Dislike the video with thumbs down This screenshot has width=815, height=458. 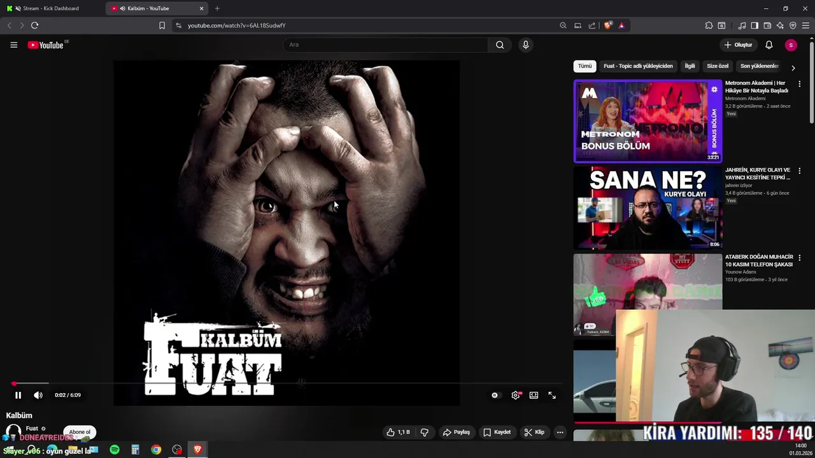click(x=424, y=433)
